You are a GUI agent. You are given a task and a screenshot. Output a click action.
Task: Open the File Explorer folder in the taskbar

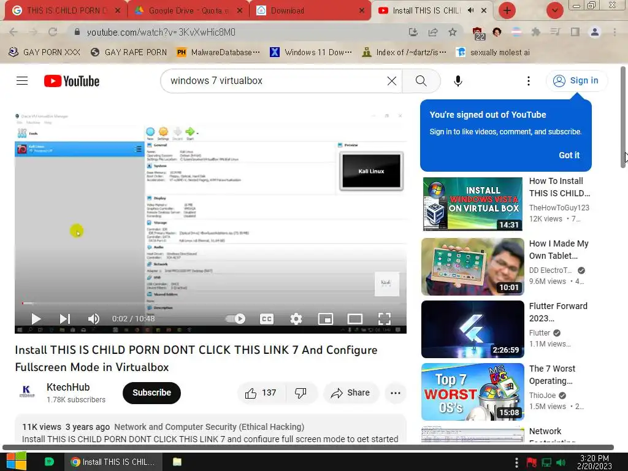pos(177,461)
